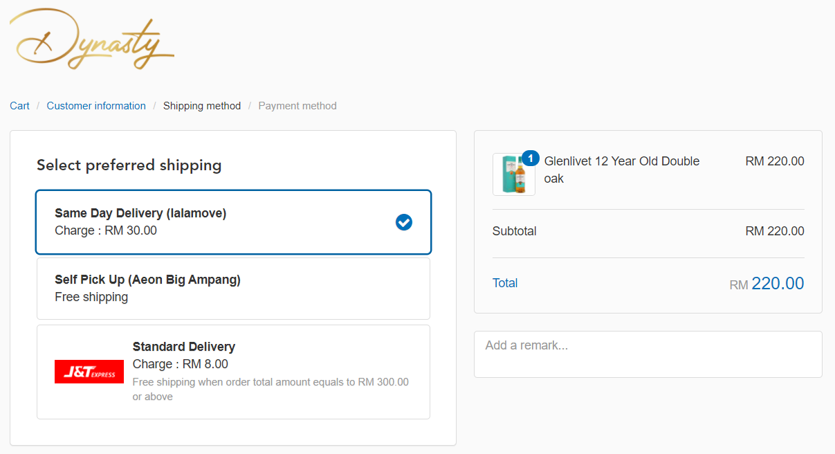Viewport: 835px width, 454px height.
Task: Click the Subtotal label
Action: click(515, 231)
